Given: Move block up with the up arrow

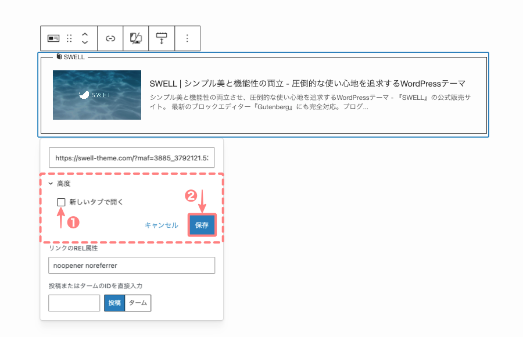Looking at the screenshot, I should point(85,34).
